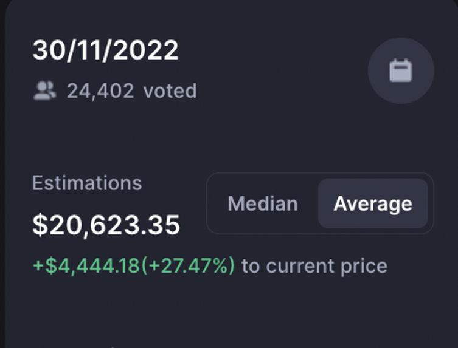This screenshot has width=458, height=348.
Task: Click the word voted
Action: coord(170,90)
